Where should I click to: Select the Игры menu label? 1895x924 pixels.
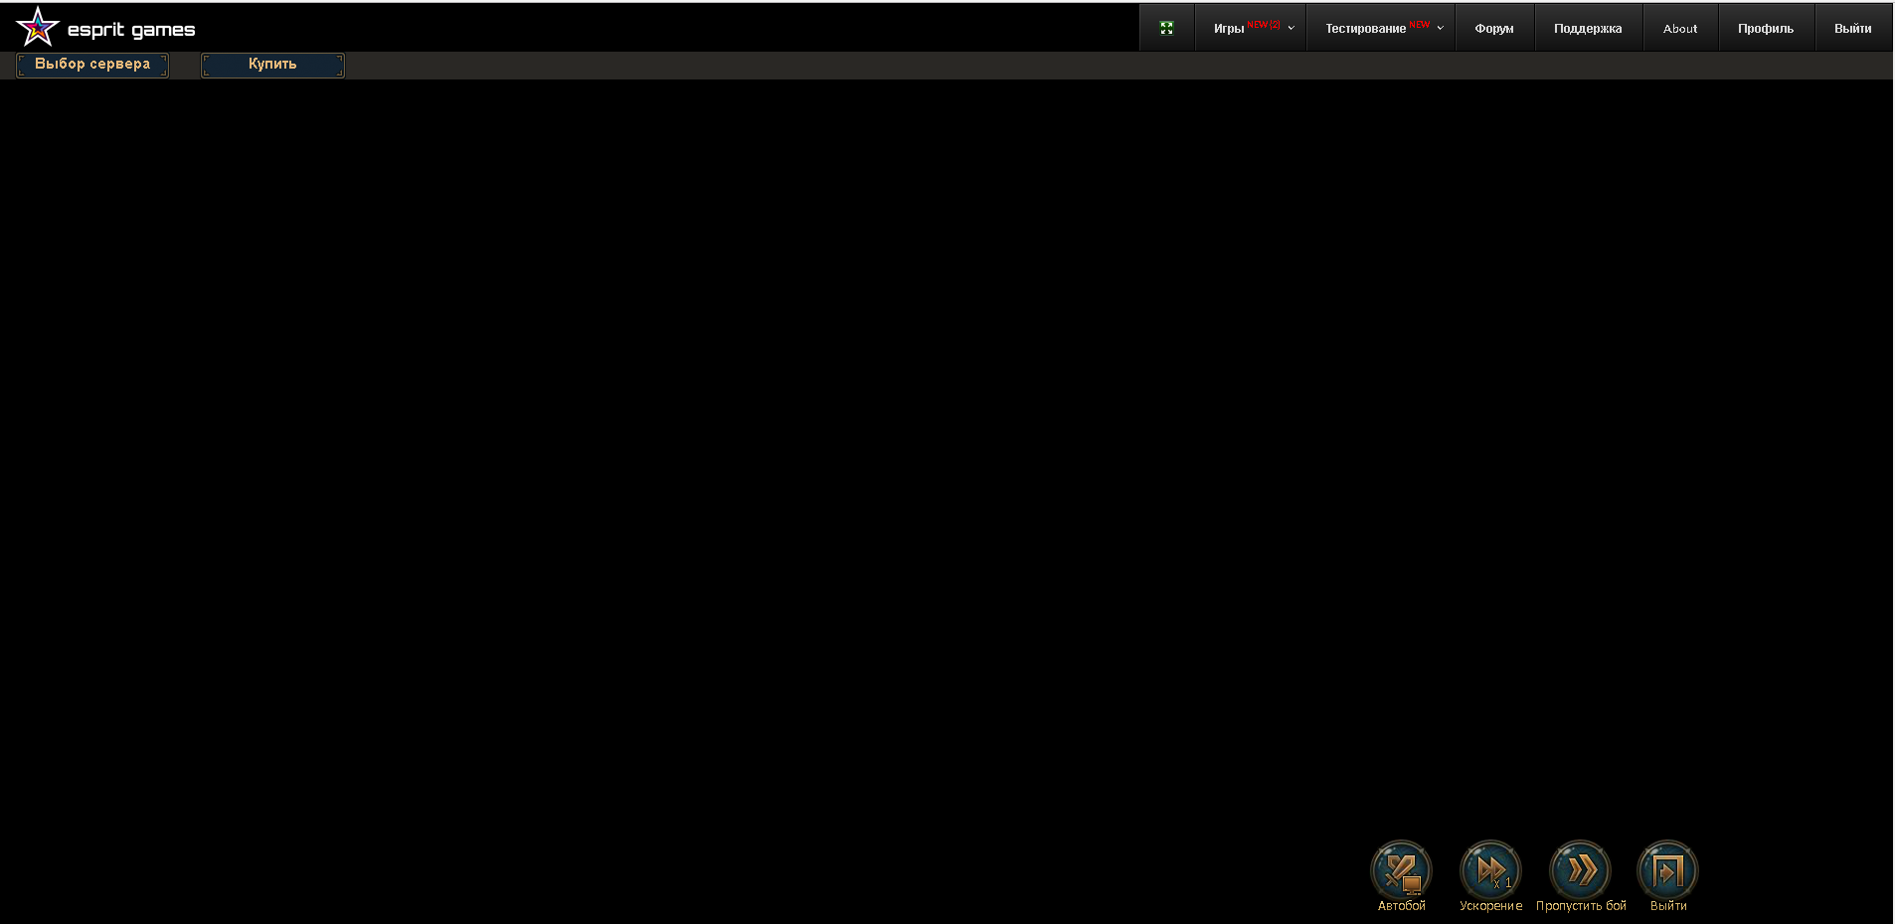pyautogui.click(x=1229, y=29)
